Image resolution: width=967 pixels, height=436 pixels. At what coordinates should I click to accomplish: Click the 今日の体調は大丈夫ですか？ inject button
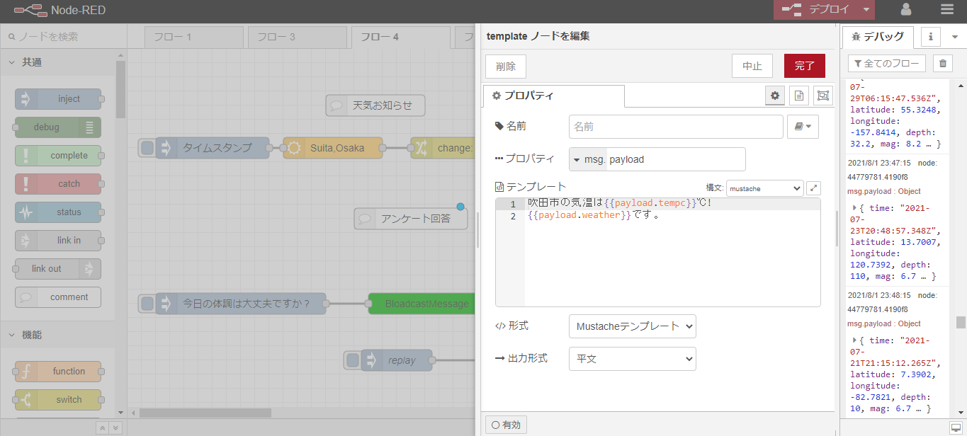[147, 304]
